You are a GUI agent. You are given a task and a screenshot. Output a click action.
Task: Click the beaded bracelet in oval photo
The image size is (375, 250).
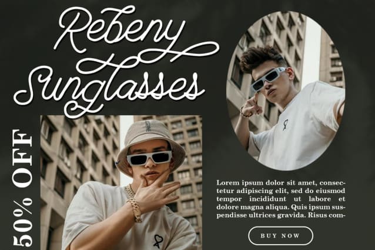coord(245,112)
